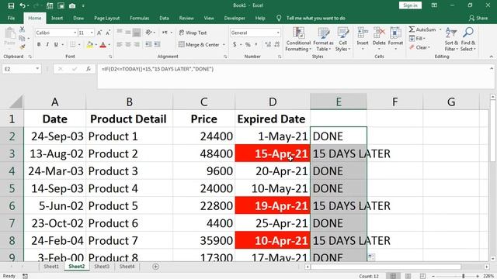Viewport: 497px width, 279px height.
Task: Open the AutoSum dropdown arrow
Action: pyautogui.click(x=440, y=29)
